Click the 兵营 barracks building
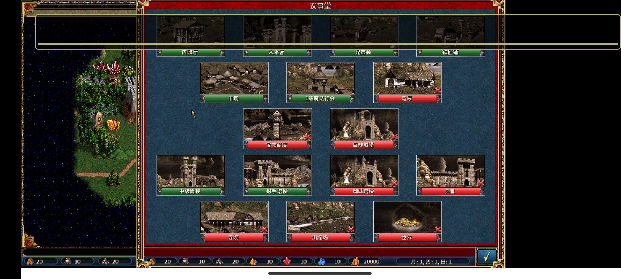The height and width of the screenshot is (279, 621). coord(451,175)
